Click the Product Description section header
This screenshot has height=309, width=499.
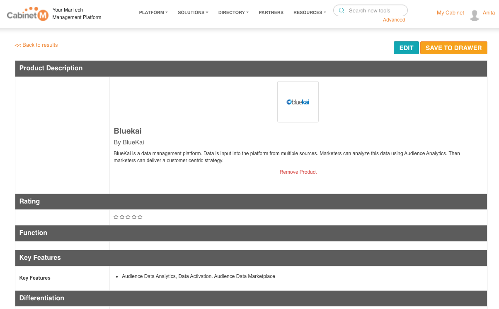coord(251,69)
